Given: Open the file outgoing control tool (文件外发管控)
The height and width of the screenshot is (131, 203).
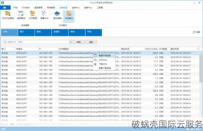Looking at the screenshot, I should coord(8,15).
